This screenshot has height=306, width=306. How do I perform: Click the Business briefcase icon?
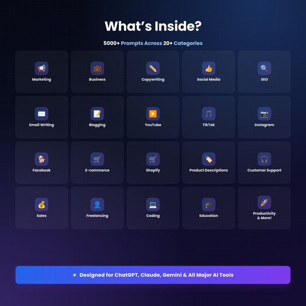pyautogui.click(x=97, y=68)
